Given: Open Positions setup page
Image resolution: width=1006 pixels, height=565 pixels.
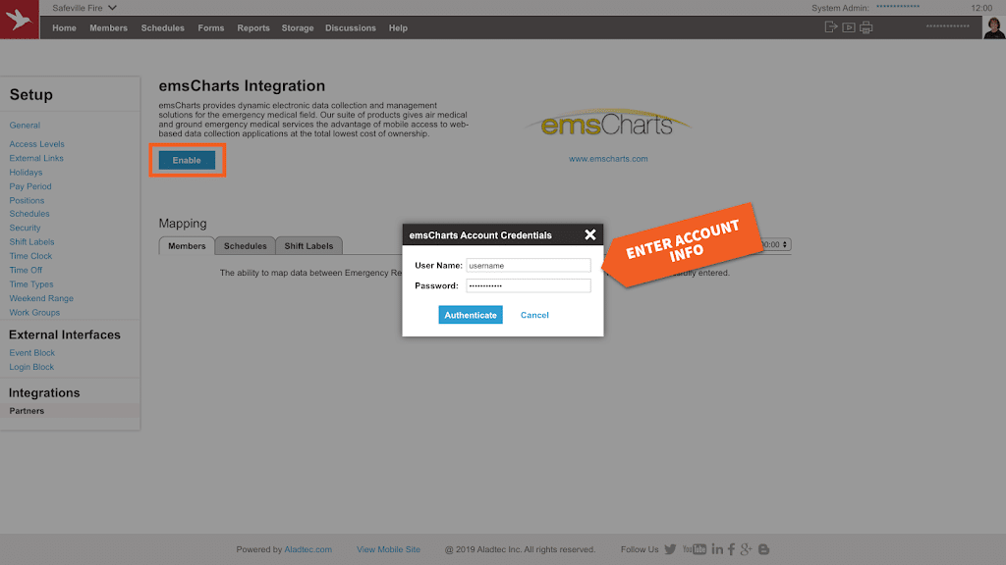Looking at the screenshot, I should 27,200.
